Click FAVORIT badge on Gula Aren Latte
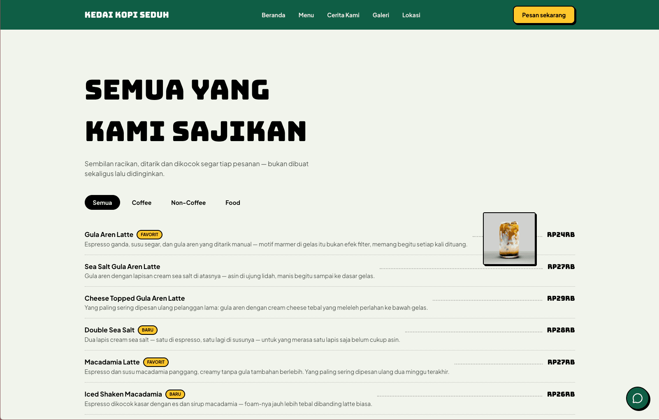The image size is (659, 420). tap(149, 234)
